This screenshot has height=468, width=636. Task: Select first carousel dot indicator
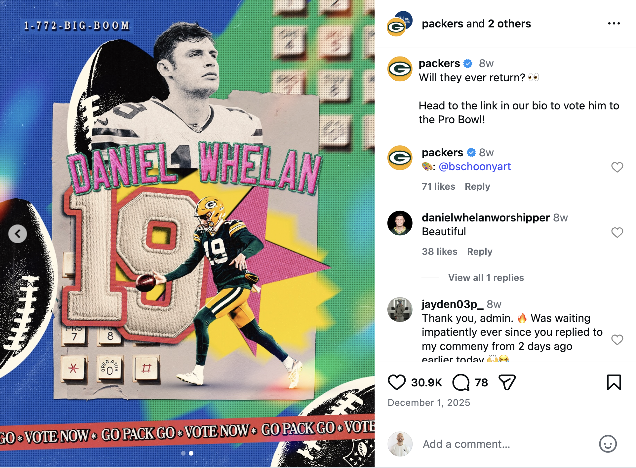coord(183,453)
